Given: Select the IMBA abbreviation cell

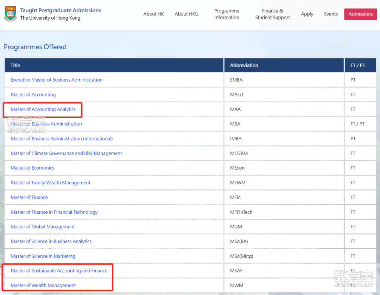Looking at the screenshot, I should click(284, 139).
